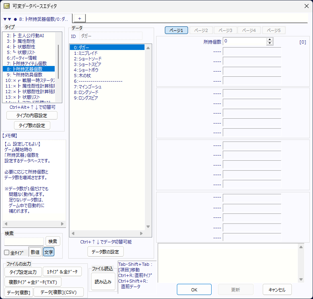The image size is (313, 299).
Task: Click the 読み込み file load button
Action: coord(103,281)
